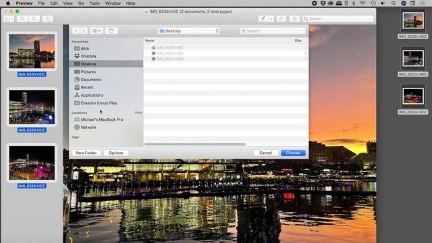Open the Go menu
Screen dimensions: 432x243
81,3
